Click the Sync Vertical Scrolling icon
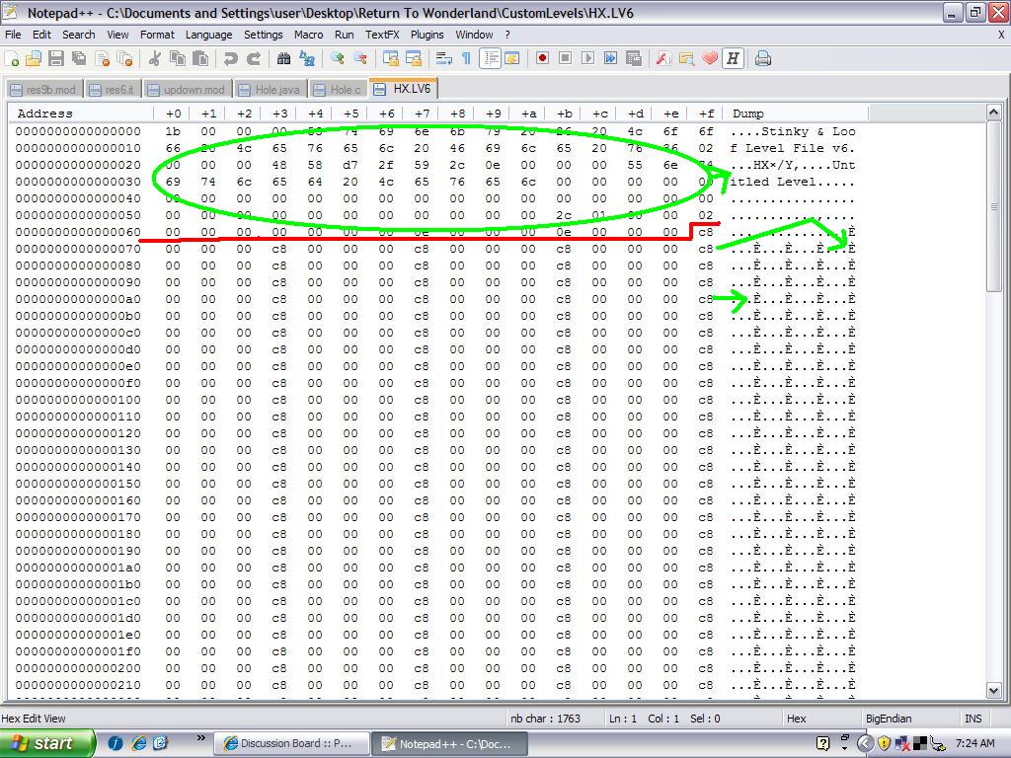1011x758 pixels. [x=391, y=58]
